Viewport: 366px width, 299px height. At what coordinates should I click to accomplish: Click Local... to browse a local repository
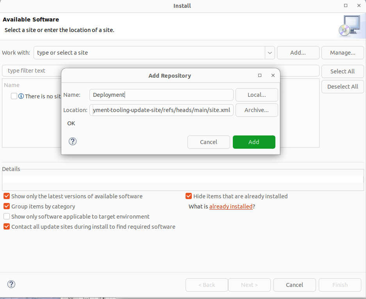[x=257, y=94]
